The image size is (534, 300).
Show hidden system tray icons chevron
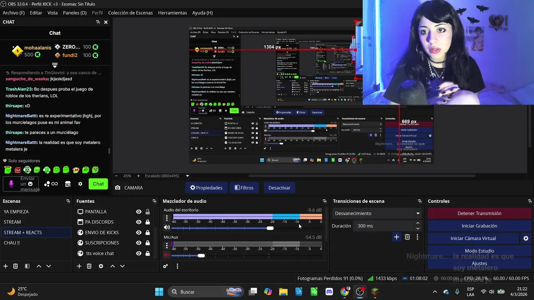[x=435, y=292]
